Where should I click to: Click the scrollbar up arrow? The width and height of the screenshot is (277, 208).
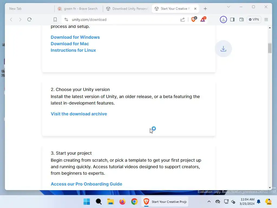coord(270,28)
